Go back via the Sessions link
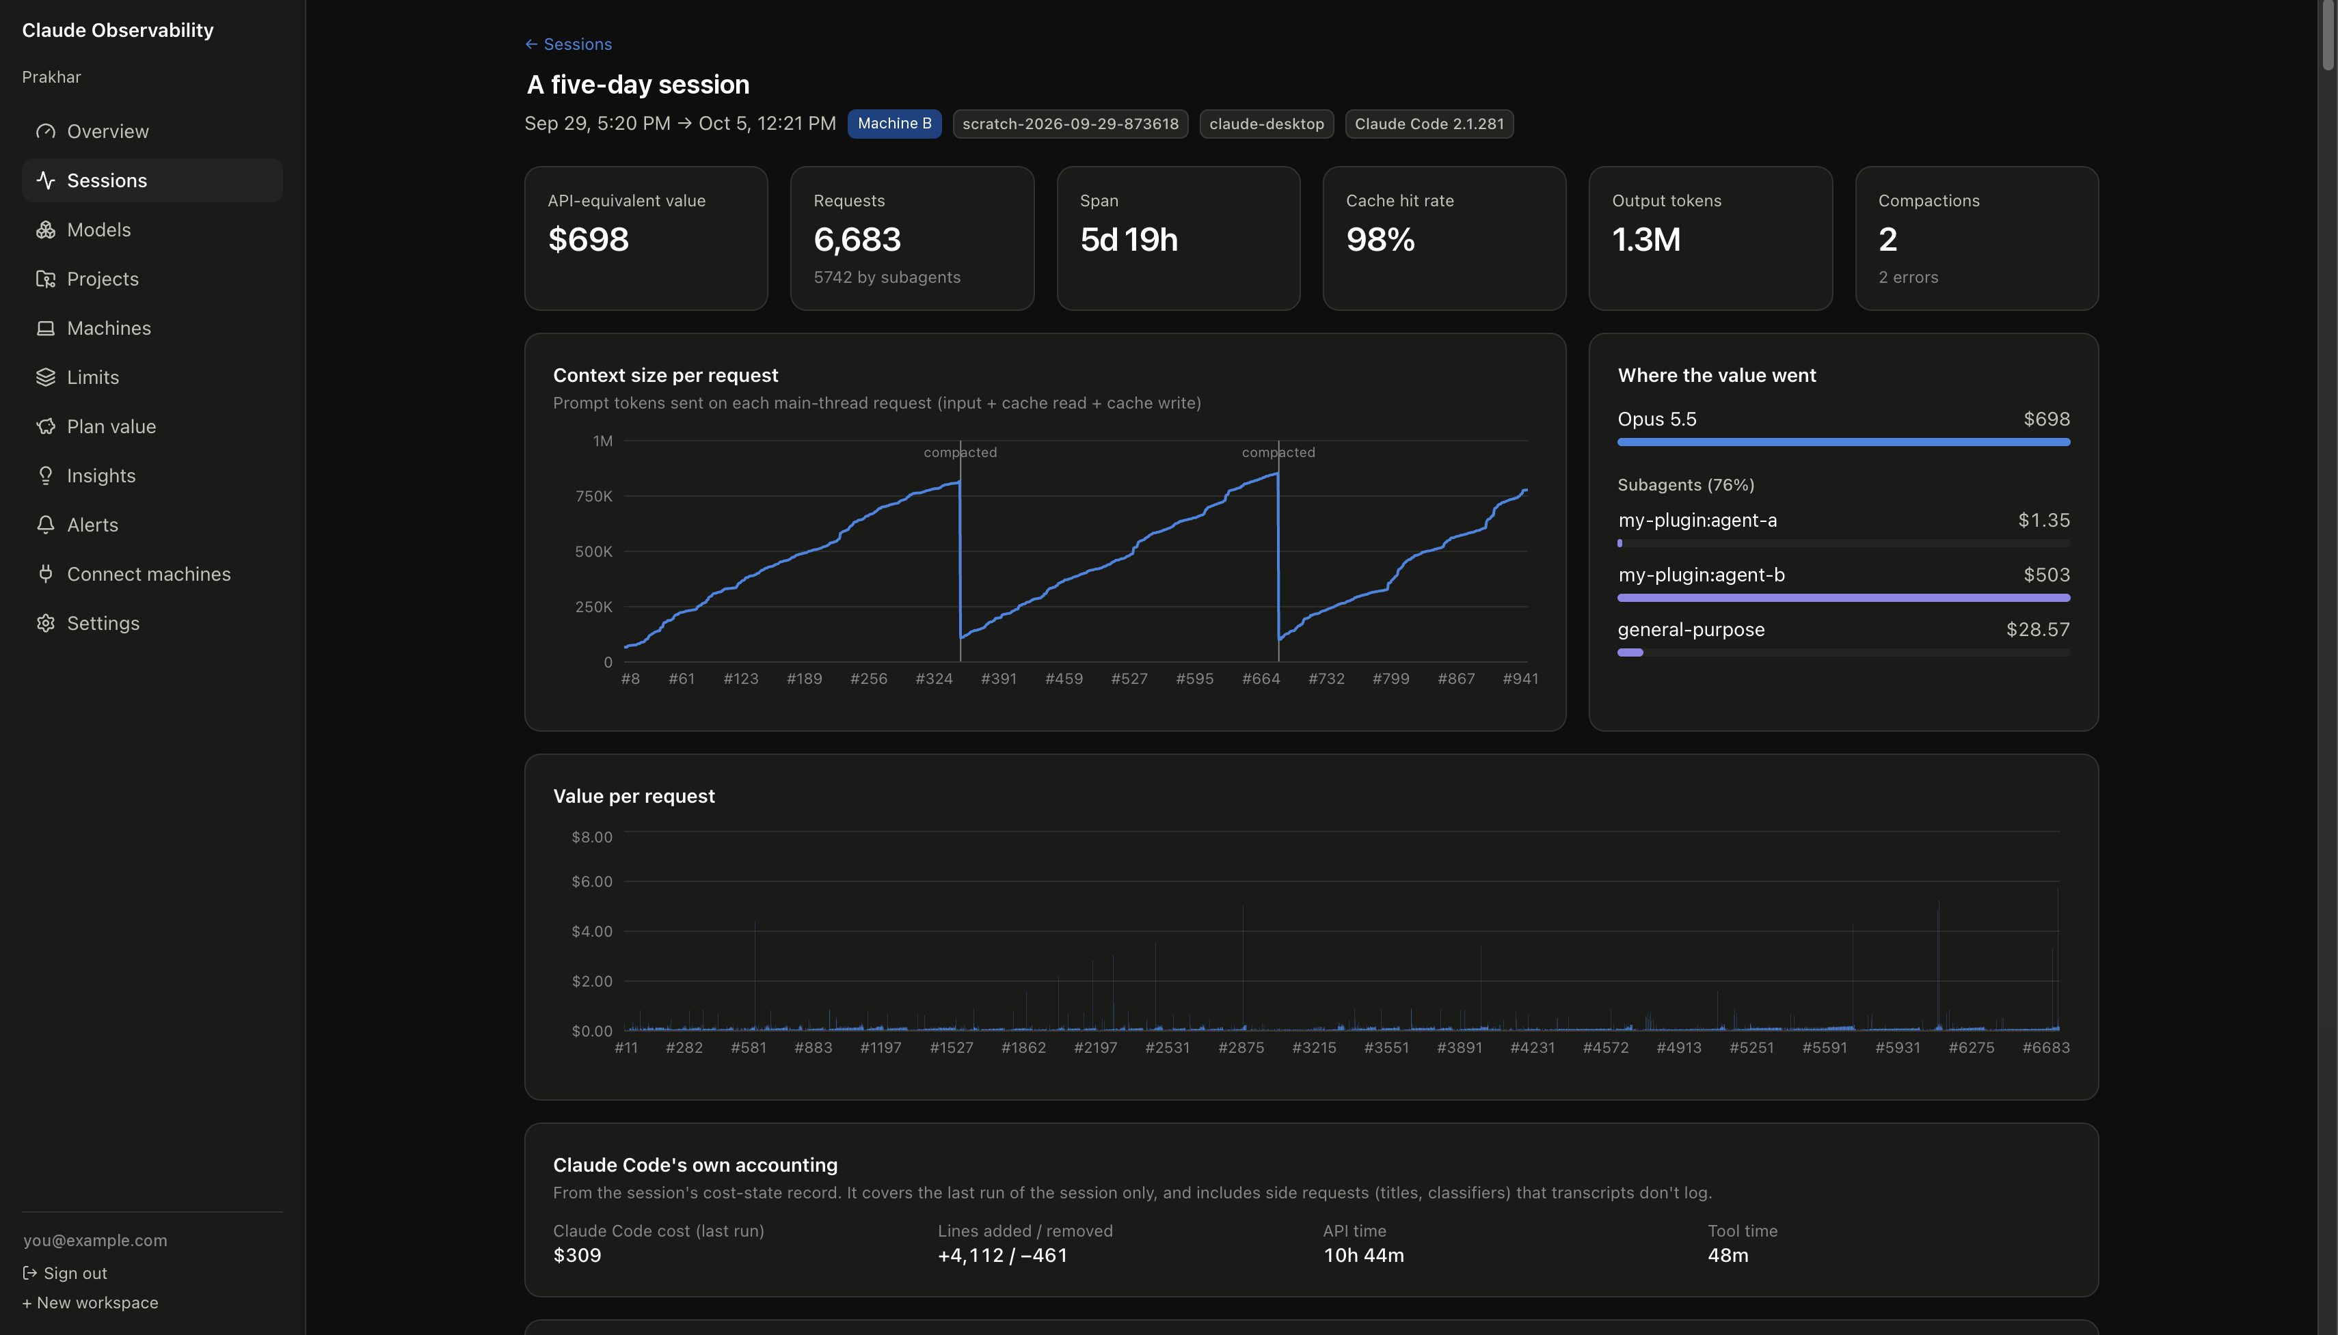2338x1335 pixels. tap(568, 44)
